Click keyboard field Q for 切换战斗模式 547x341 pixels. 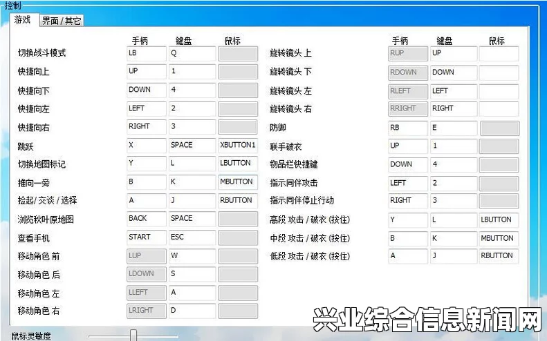[x=192, y=54]
